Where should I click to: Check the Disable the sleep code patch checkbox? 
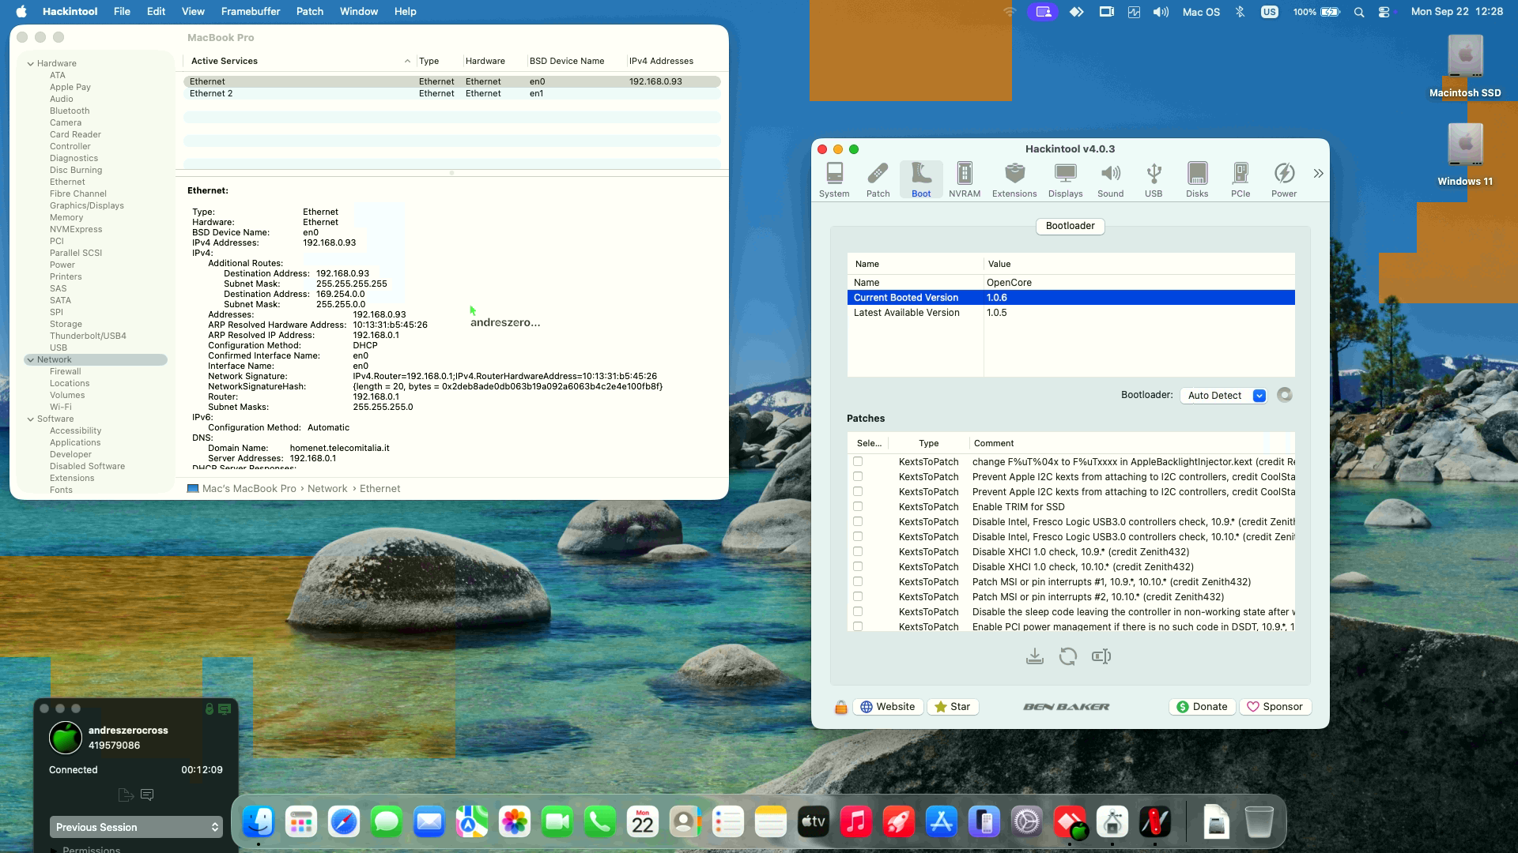point(858,611)
